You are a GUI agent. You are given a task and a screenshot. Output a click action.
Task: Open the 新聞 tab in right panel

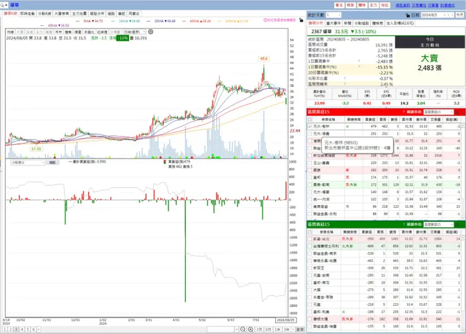348,23
